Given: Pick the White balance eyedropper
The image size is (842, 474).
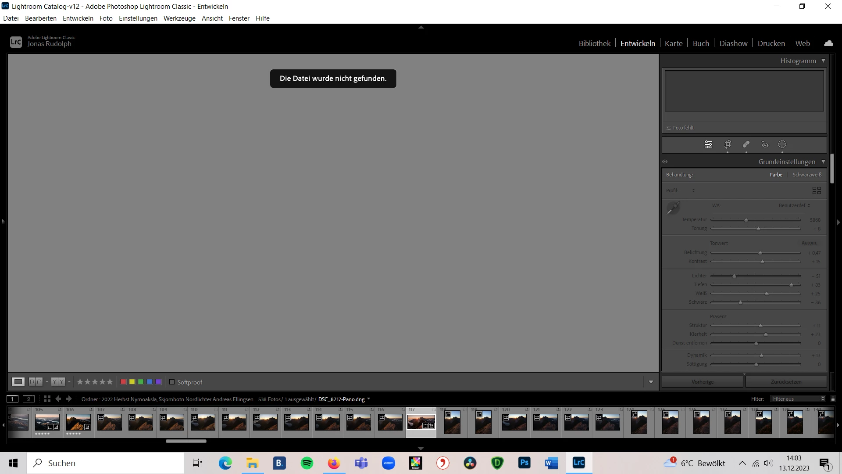Looking at the screenshot, I should (x=673, y=208).
